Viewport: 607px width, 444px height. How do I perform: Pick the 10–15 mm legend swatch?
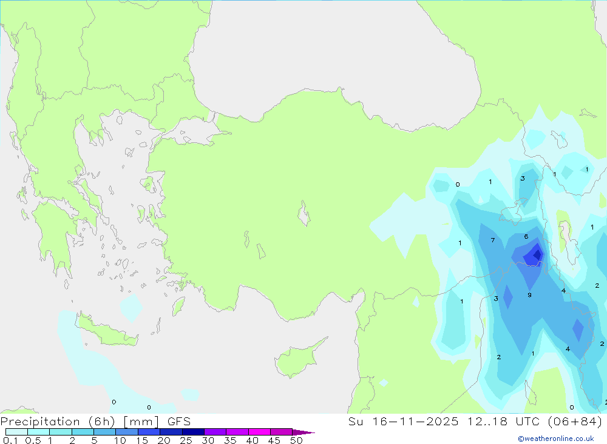pyautogui.click(x=127, y=432)
